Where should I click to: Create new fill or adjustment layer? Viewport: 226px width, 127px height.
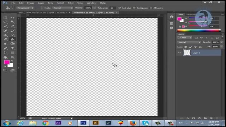[x=200, y=119]
